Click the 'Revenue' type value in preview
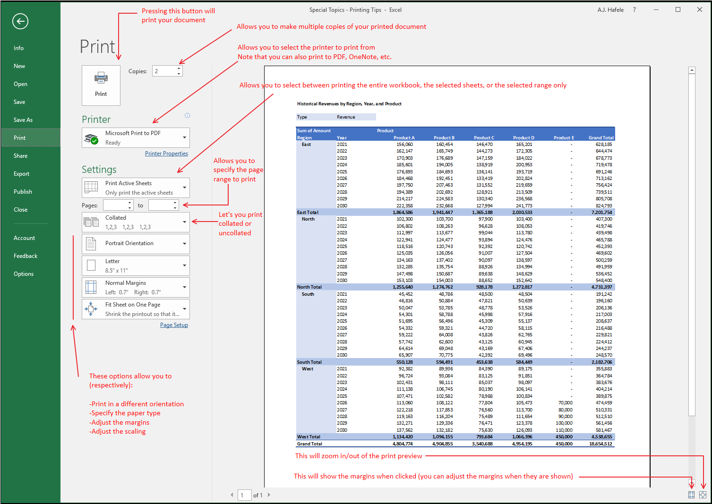 coord(346,117)
